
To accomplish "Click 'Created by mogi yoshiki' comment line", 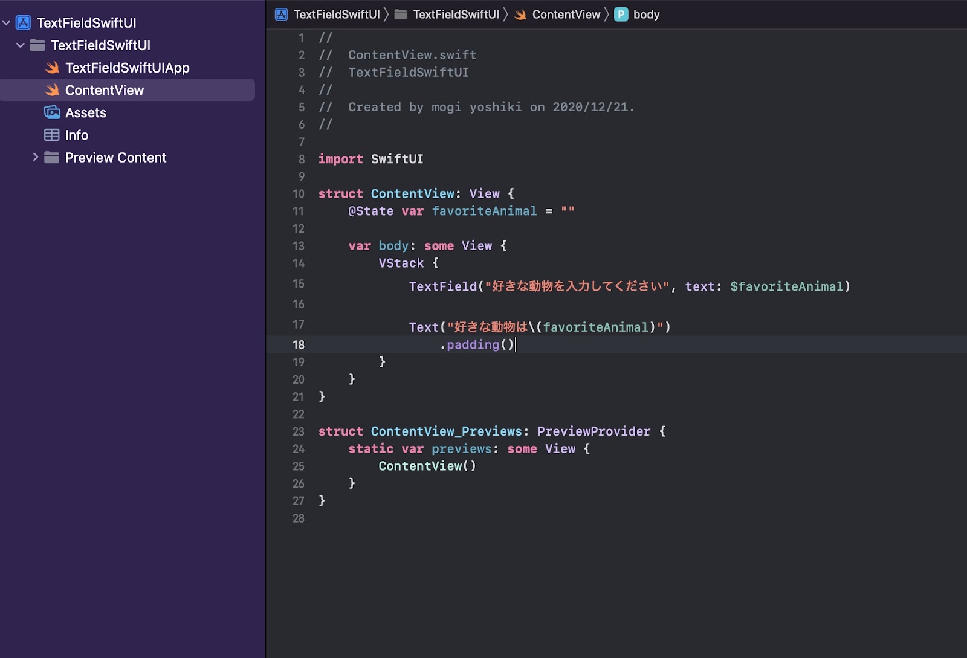I will [477, 107].
